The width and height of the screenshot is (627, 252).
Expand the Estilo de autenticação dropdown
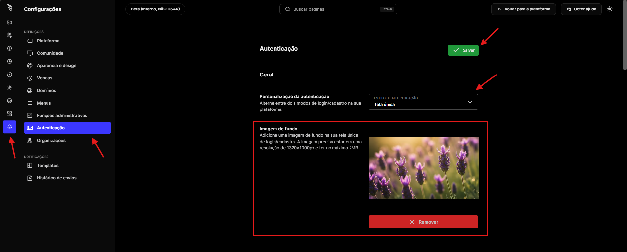pos(423,102)
